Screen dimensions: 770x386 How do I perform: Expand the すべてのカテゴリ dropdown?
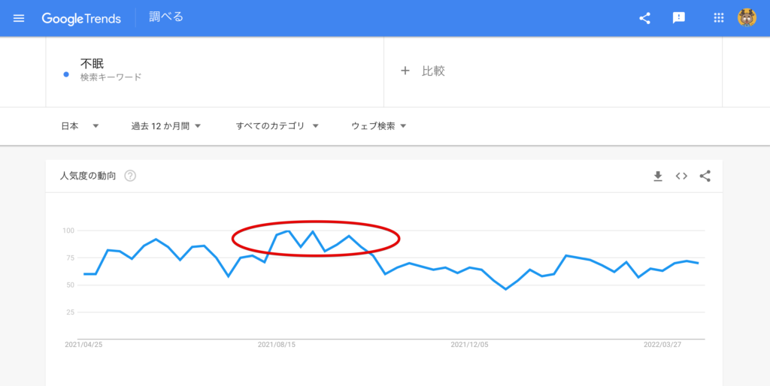277,126
